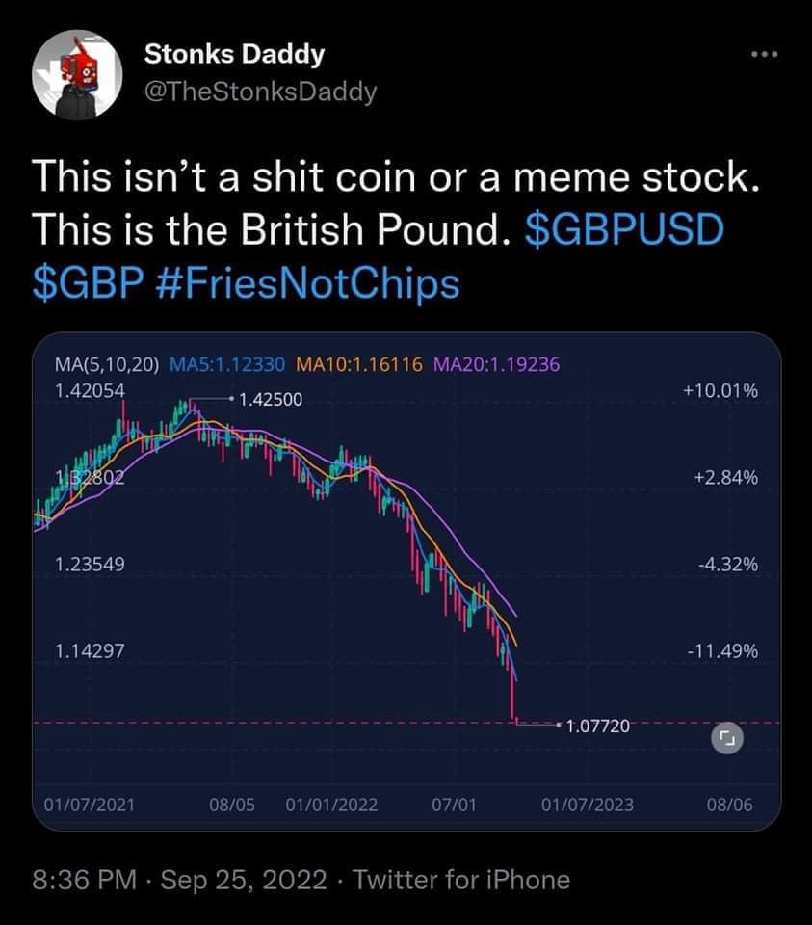Open the tweet's three-dot more options menu
The image size is (812, 925).
tap(764, 54)
